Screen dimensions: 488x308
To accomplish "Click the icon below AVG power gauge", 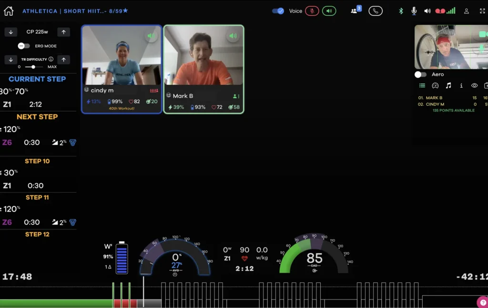I will tap(175, 274).
